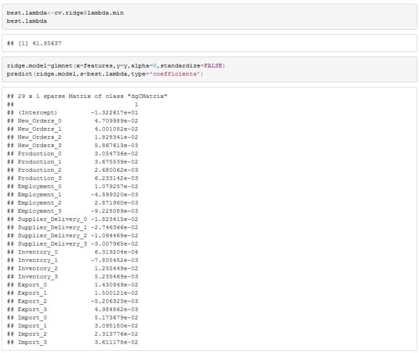Click the predict ridge.model code line

point(104,74)
